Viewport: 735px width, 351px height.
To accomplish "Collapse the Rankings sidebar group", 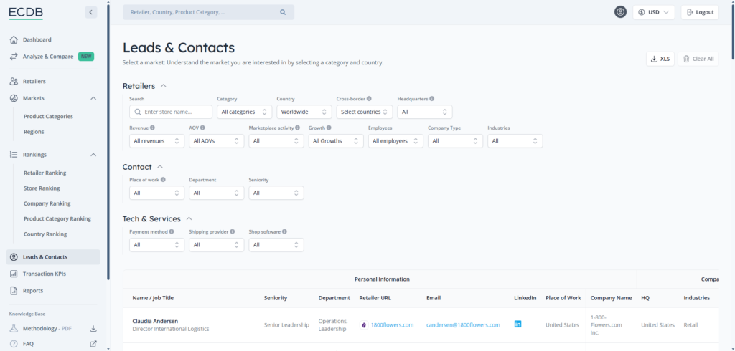I will (93, 155).
